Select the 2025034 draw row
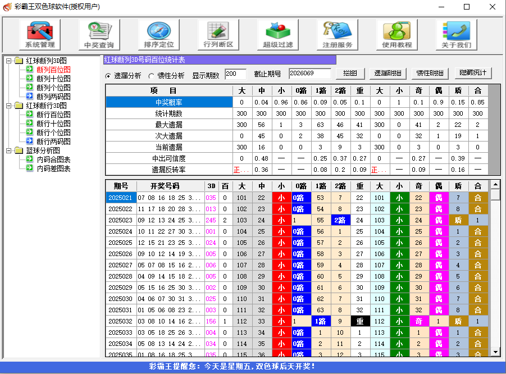Image resolution: width=506 pixels, height=374 pixels. click(x=297, y=344)
